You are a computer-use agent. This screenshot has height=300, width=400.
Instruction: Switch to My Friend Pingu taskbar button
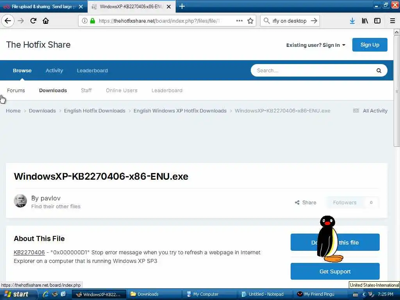[320, 294]
